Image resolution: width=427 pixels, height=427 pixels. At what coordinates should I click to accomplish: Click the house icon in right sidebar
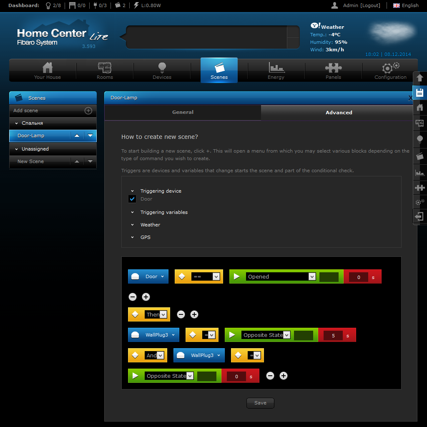coord(419,108)
